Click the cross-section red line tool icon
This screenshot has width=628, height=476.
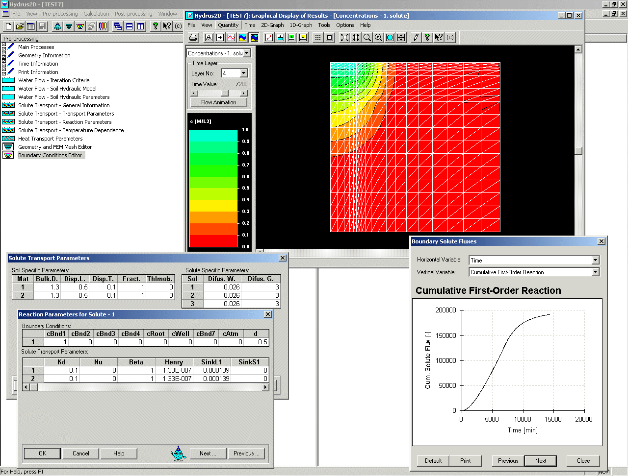coord(269,37)
